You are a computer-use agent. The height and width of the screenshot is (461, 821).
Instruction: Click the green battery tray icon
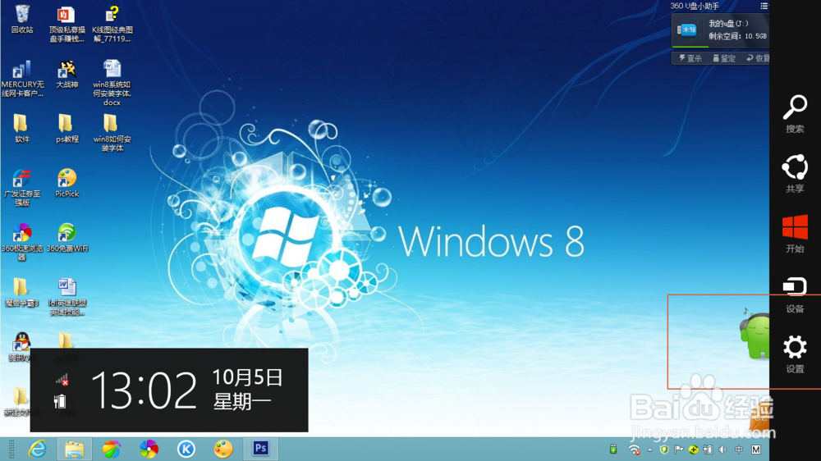pyautogui.click(x=613, y=449)
